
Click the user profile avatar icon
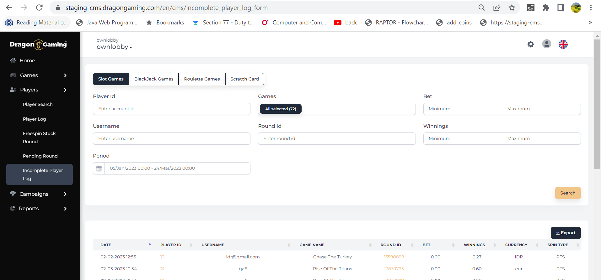(546, 44)
